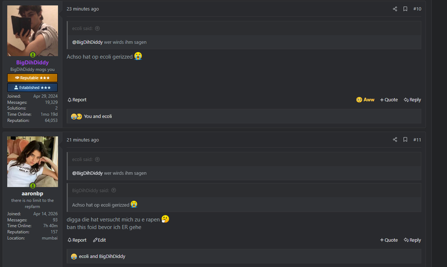
Task: Open BigDihDiddy's avatar profile picture
Action: (33, 30)
